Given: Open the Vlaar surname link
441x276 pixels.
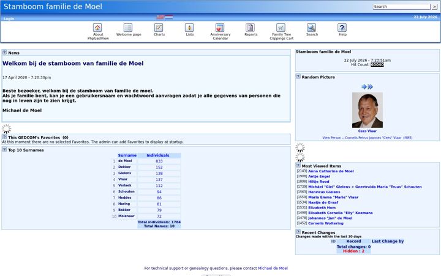Looking at the screenshot, I should pos(123,179).
